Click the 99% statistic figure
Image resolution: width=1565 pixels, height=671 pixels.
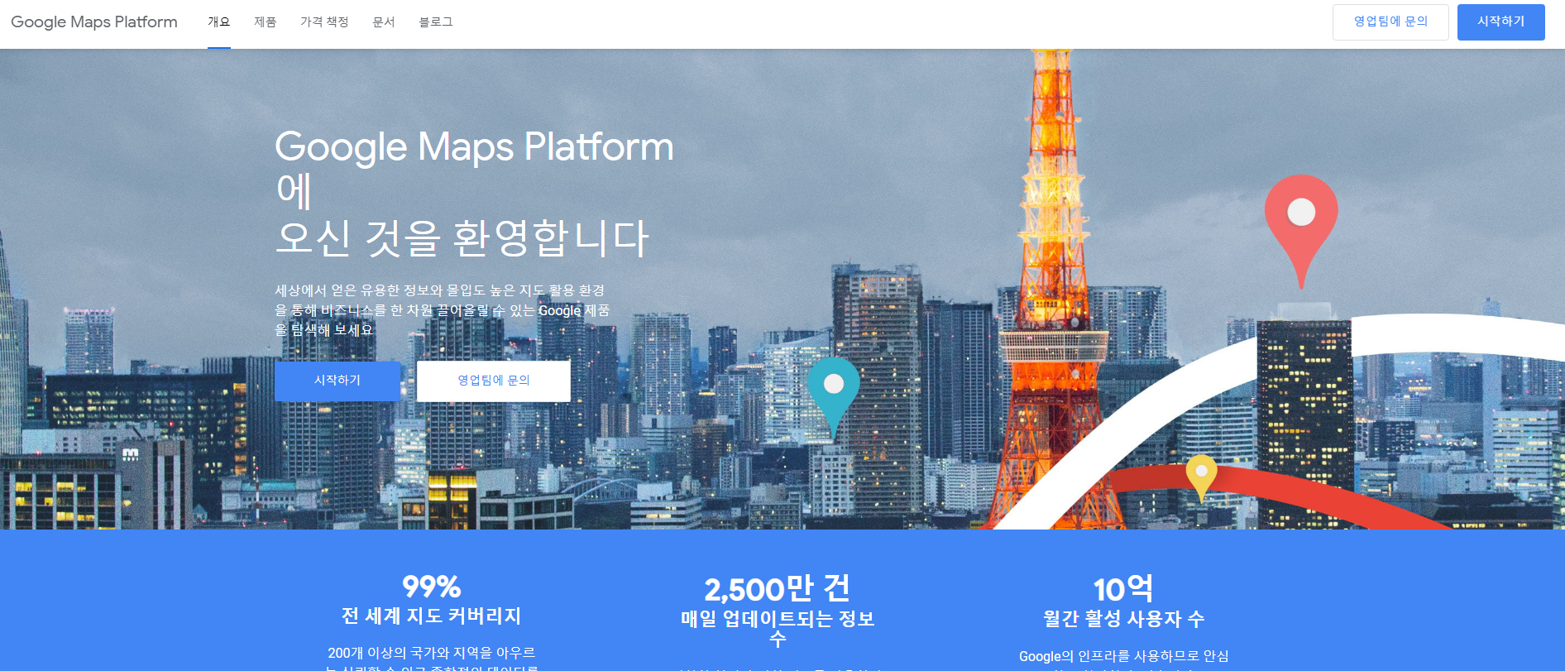click(432, 587)
